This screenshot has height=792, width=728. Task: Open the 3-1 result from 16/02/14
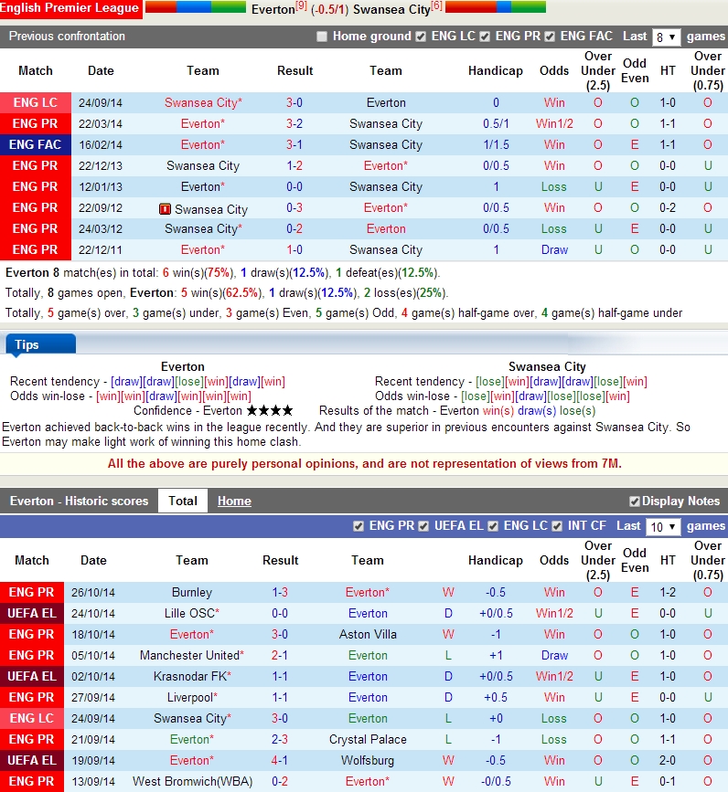(x=294, y=144)
